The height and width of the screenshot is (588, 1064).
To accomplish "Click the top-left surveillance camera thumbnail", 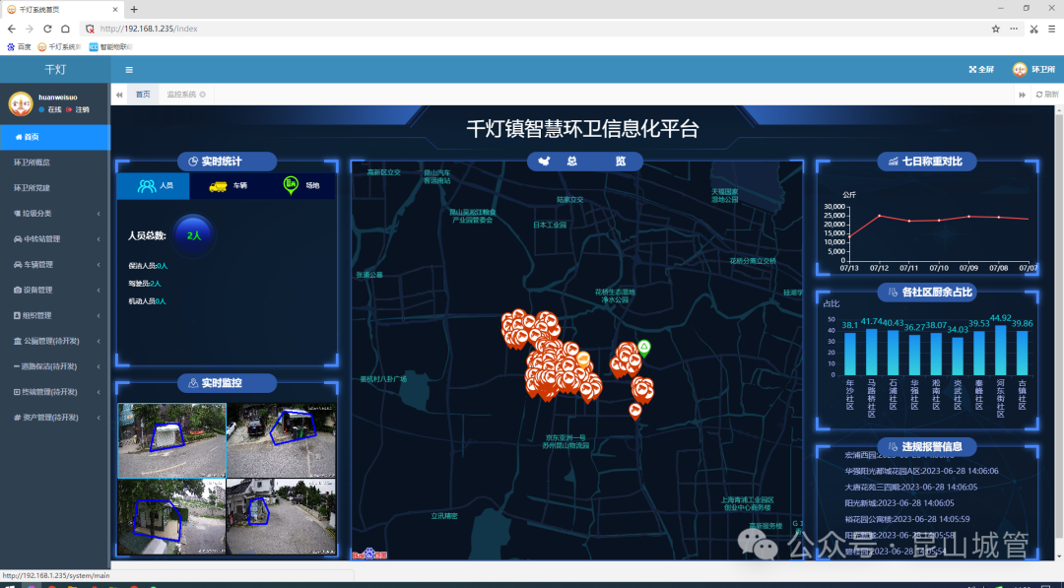I will click(x=171, y=440).
